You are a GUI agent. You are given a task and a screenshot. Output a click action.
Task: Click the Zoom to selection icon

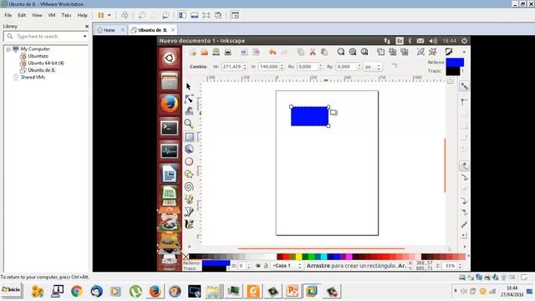tap(341, 52)
